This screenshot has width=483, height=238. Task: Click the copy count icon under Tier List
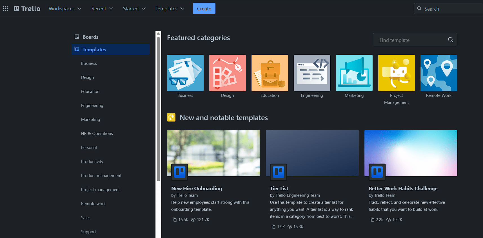click(x=273, y=227)
